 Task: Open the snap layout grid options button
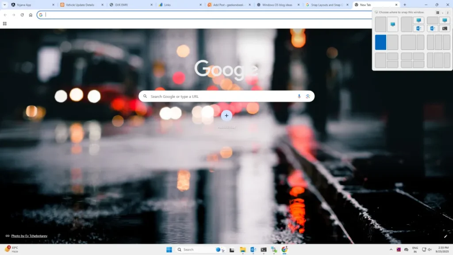pos(438,12)
